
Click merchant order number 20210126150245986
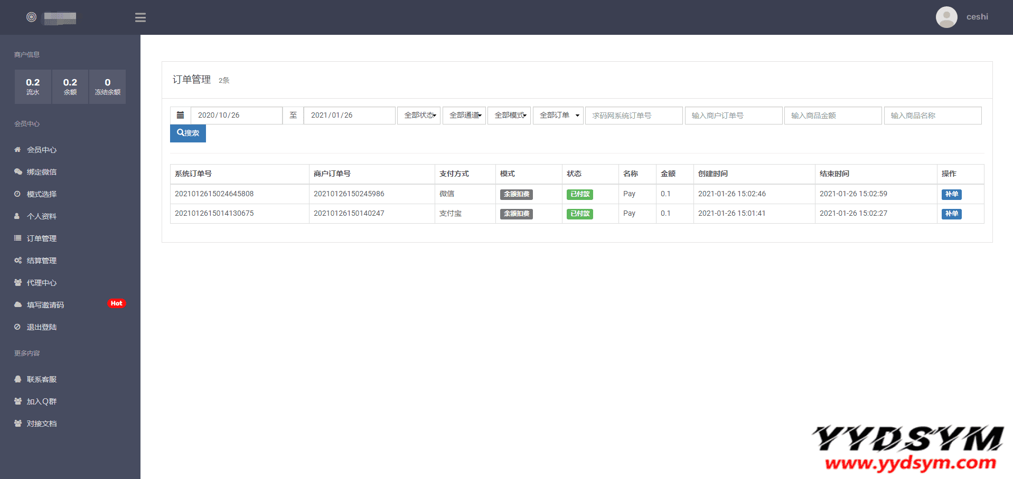click(x=349, y=194)
